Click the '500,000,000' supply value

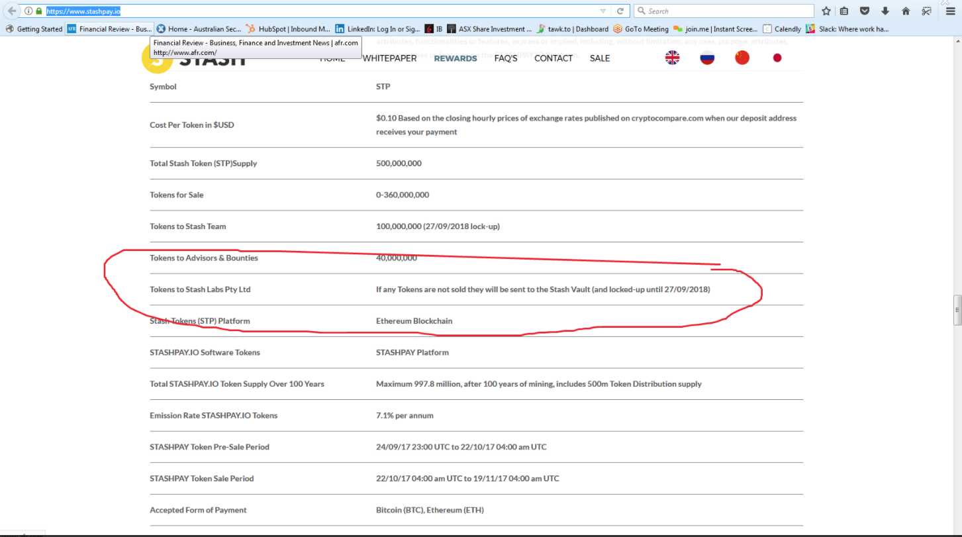click(399, 164)
